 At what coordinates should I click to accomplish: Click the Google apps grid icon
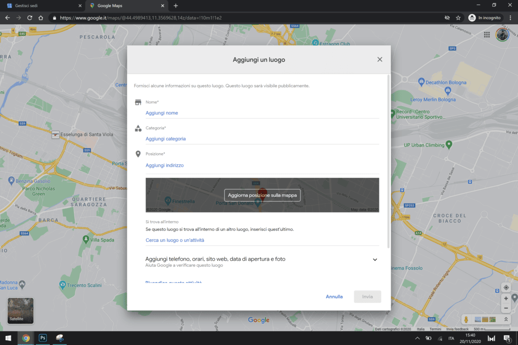[487, 34]
